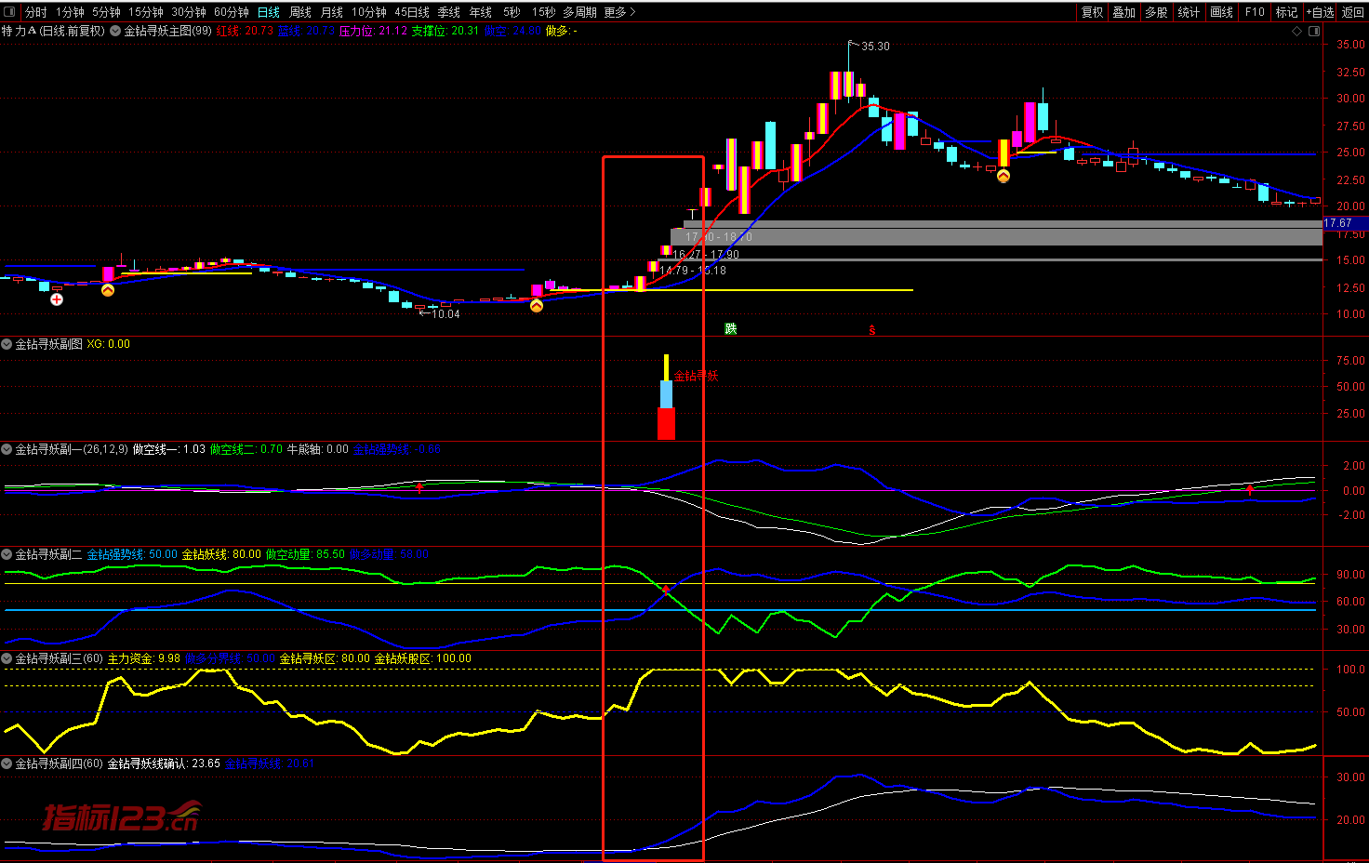The height and width of the screenshot is (863, 1369).
Task: Expand the 更多 periods menu
Action: (x=619, y=12)
